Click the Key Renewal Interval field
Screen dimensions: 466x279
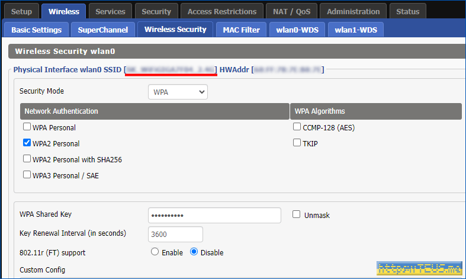(175, 234)
